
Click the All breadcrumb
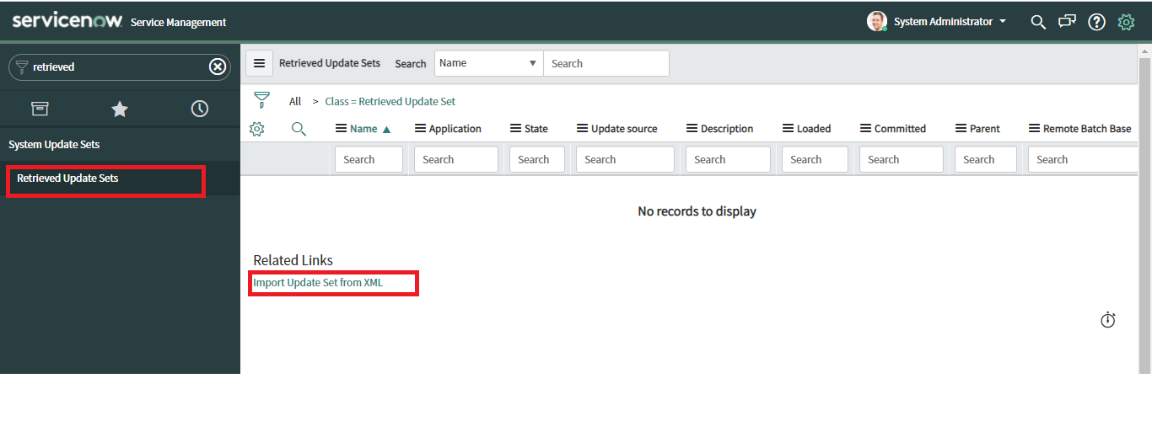[295, 101]
